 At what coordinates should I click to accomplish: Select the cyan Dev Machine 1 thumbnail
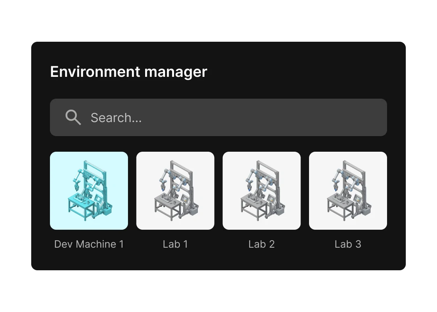coord(89,190)
